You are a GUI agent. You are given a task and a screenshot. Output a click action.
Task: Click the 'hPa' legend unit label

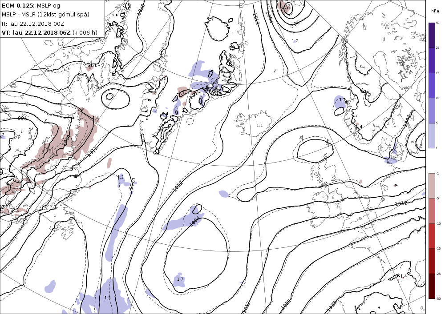point(435,11)
